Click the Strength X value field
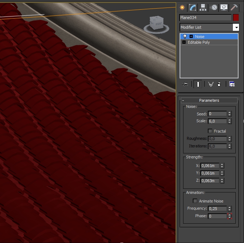244x243 pixels. [x=210, y=166]
